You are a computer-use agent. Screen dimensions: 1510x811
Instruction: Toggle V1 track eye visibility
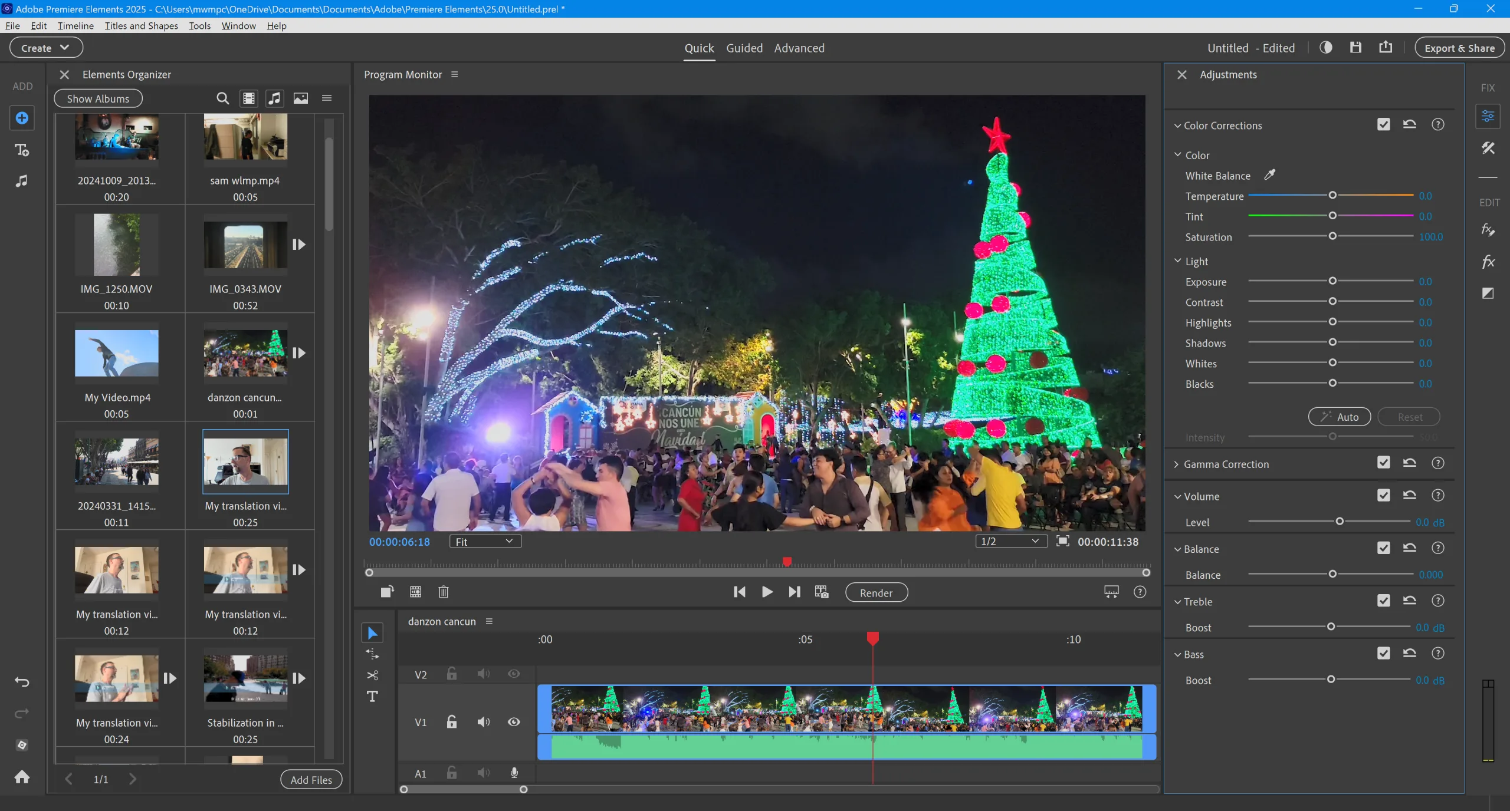514,722
